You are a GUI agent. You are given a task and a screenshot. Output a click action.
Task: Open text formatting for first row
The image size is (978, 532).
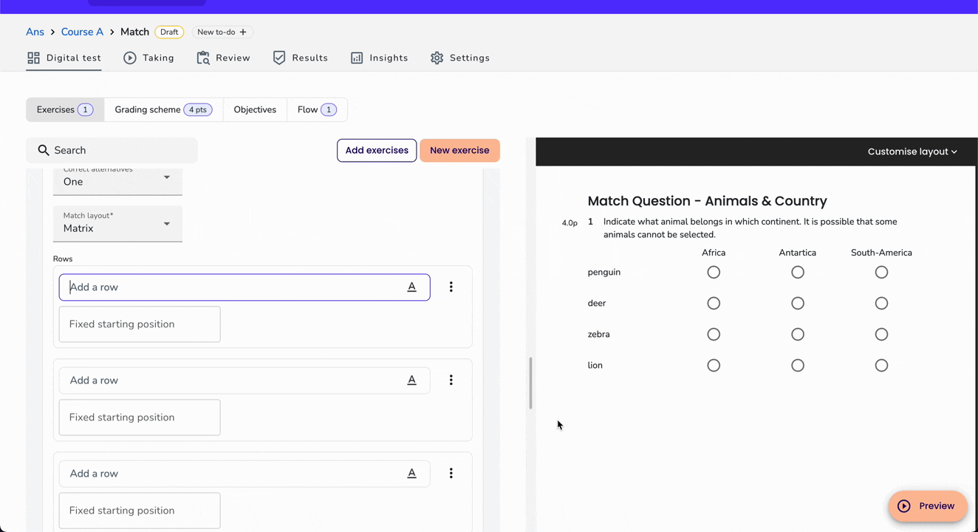412,287
